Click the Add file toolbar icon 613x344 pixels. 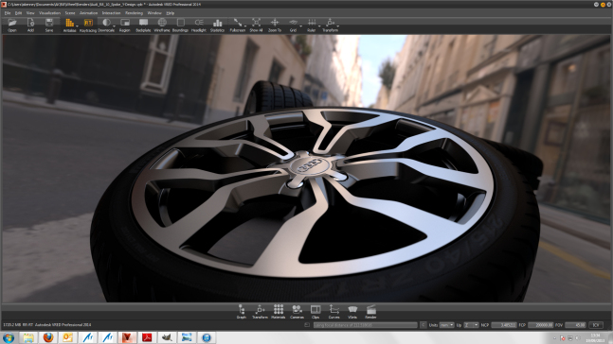point(30,25)
